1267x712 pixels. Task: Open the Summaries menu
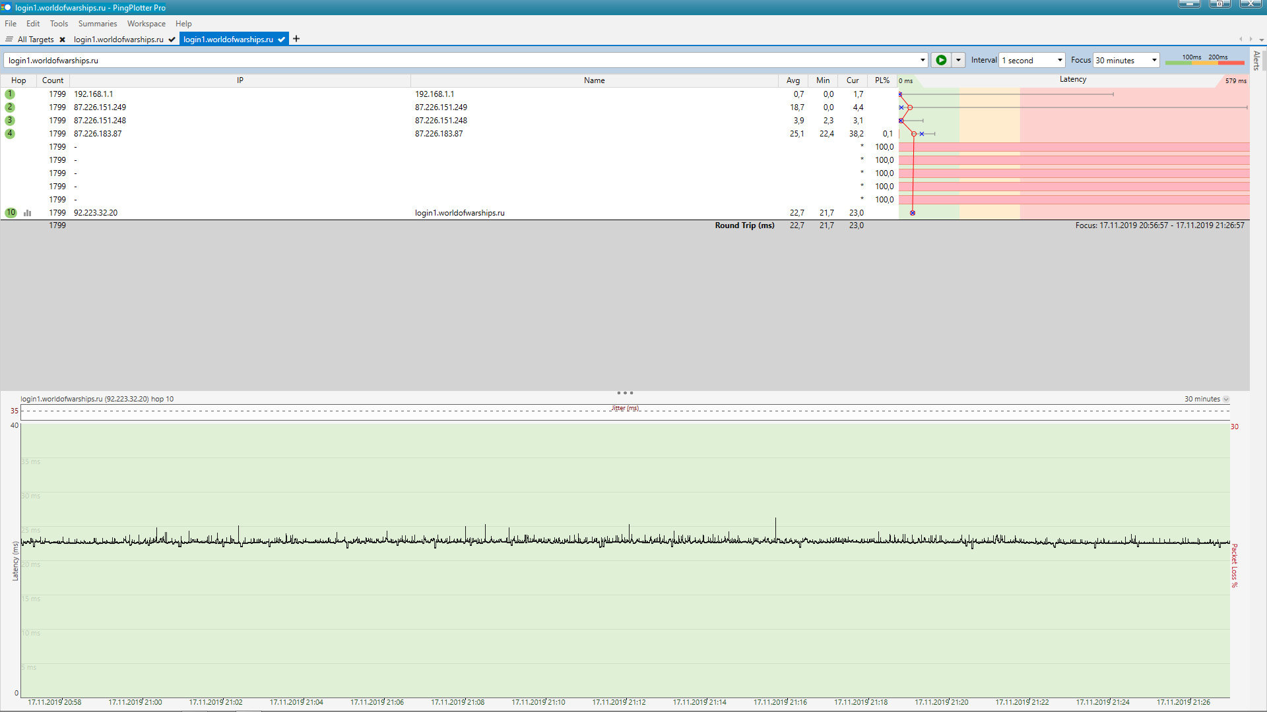98,23
